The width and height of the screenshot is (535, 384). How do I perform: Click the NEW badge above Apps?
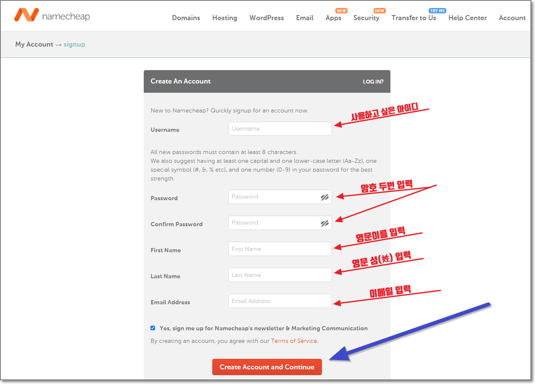click(x=341, y=10)
